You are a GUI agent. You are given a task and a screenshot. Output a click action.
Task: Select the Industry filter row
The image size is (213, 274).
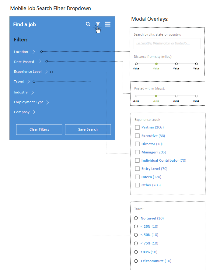point(24,92)
